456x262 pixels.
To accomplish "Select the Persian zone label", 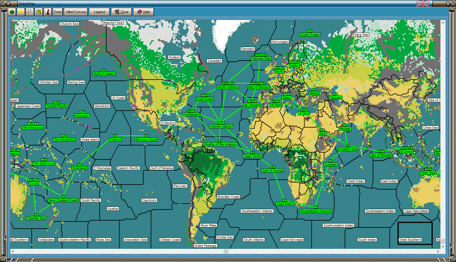I will pyautogui.click(x=345, y=129).
